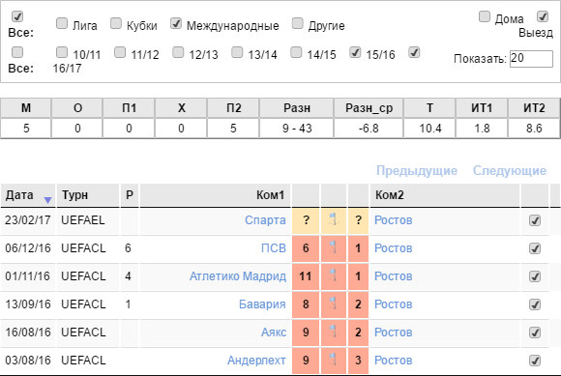Tick the Кубки filter checkbox
This screenshot has width=561, height=376.
[116, 23]
